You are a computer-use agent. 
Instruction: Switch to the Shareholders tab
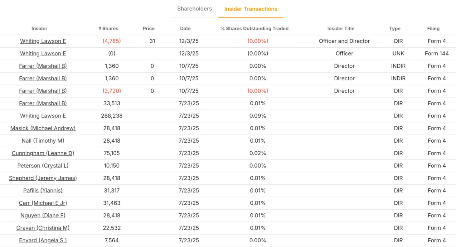[x=194, y=9]
